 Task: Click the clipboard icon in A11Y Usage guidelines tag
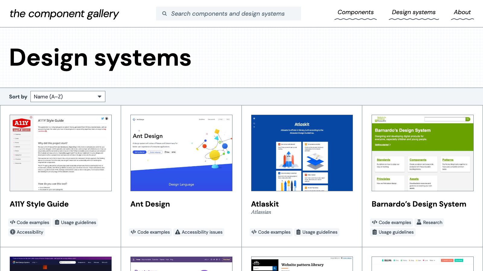pyautogui.click(x=57, y=222)
